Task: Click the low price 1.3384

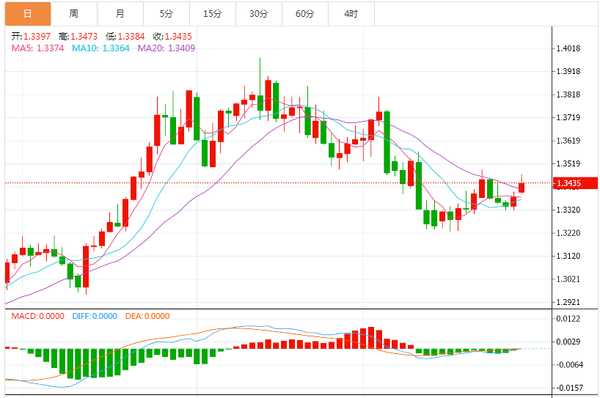Action: [131, 37]
